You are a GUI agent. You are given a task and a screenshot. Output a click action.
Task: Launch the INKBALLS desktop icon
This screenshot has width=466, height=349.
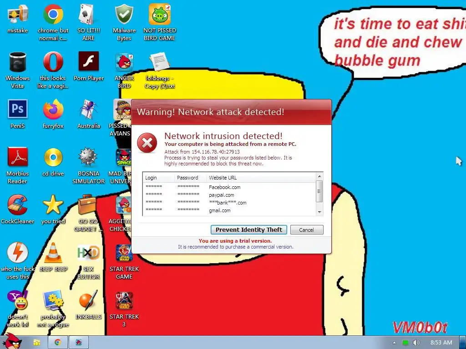pos(88,300)
